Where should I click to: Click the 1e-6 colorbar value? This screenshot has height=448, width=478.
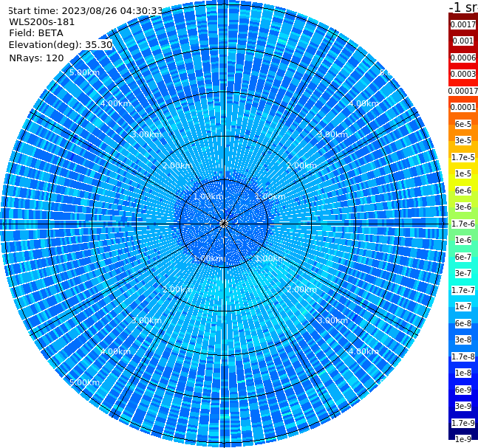pyautogui.click(x=463, y=240)
